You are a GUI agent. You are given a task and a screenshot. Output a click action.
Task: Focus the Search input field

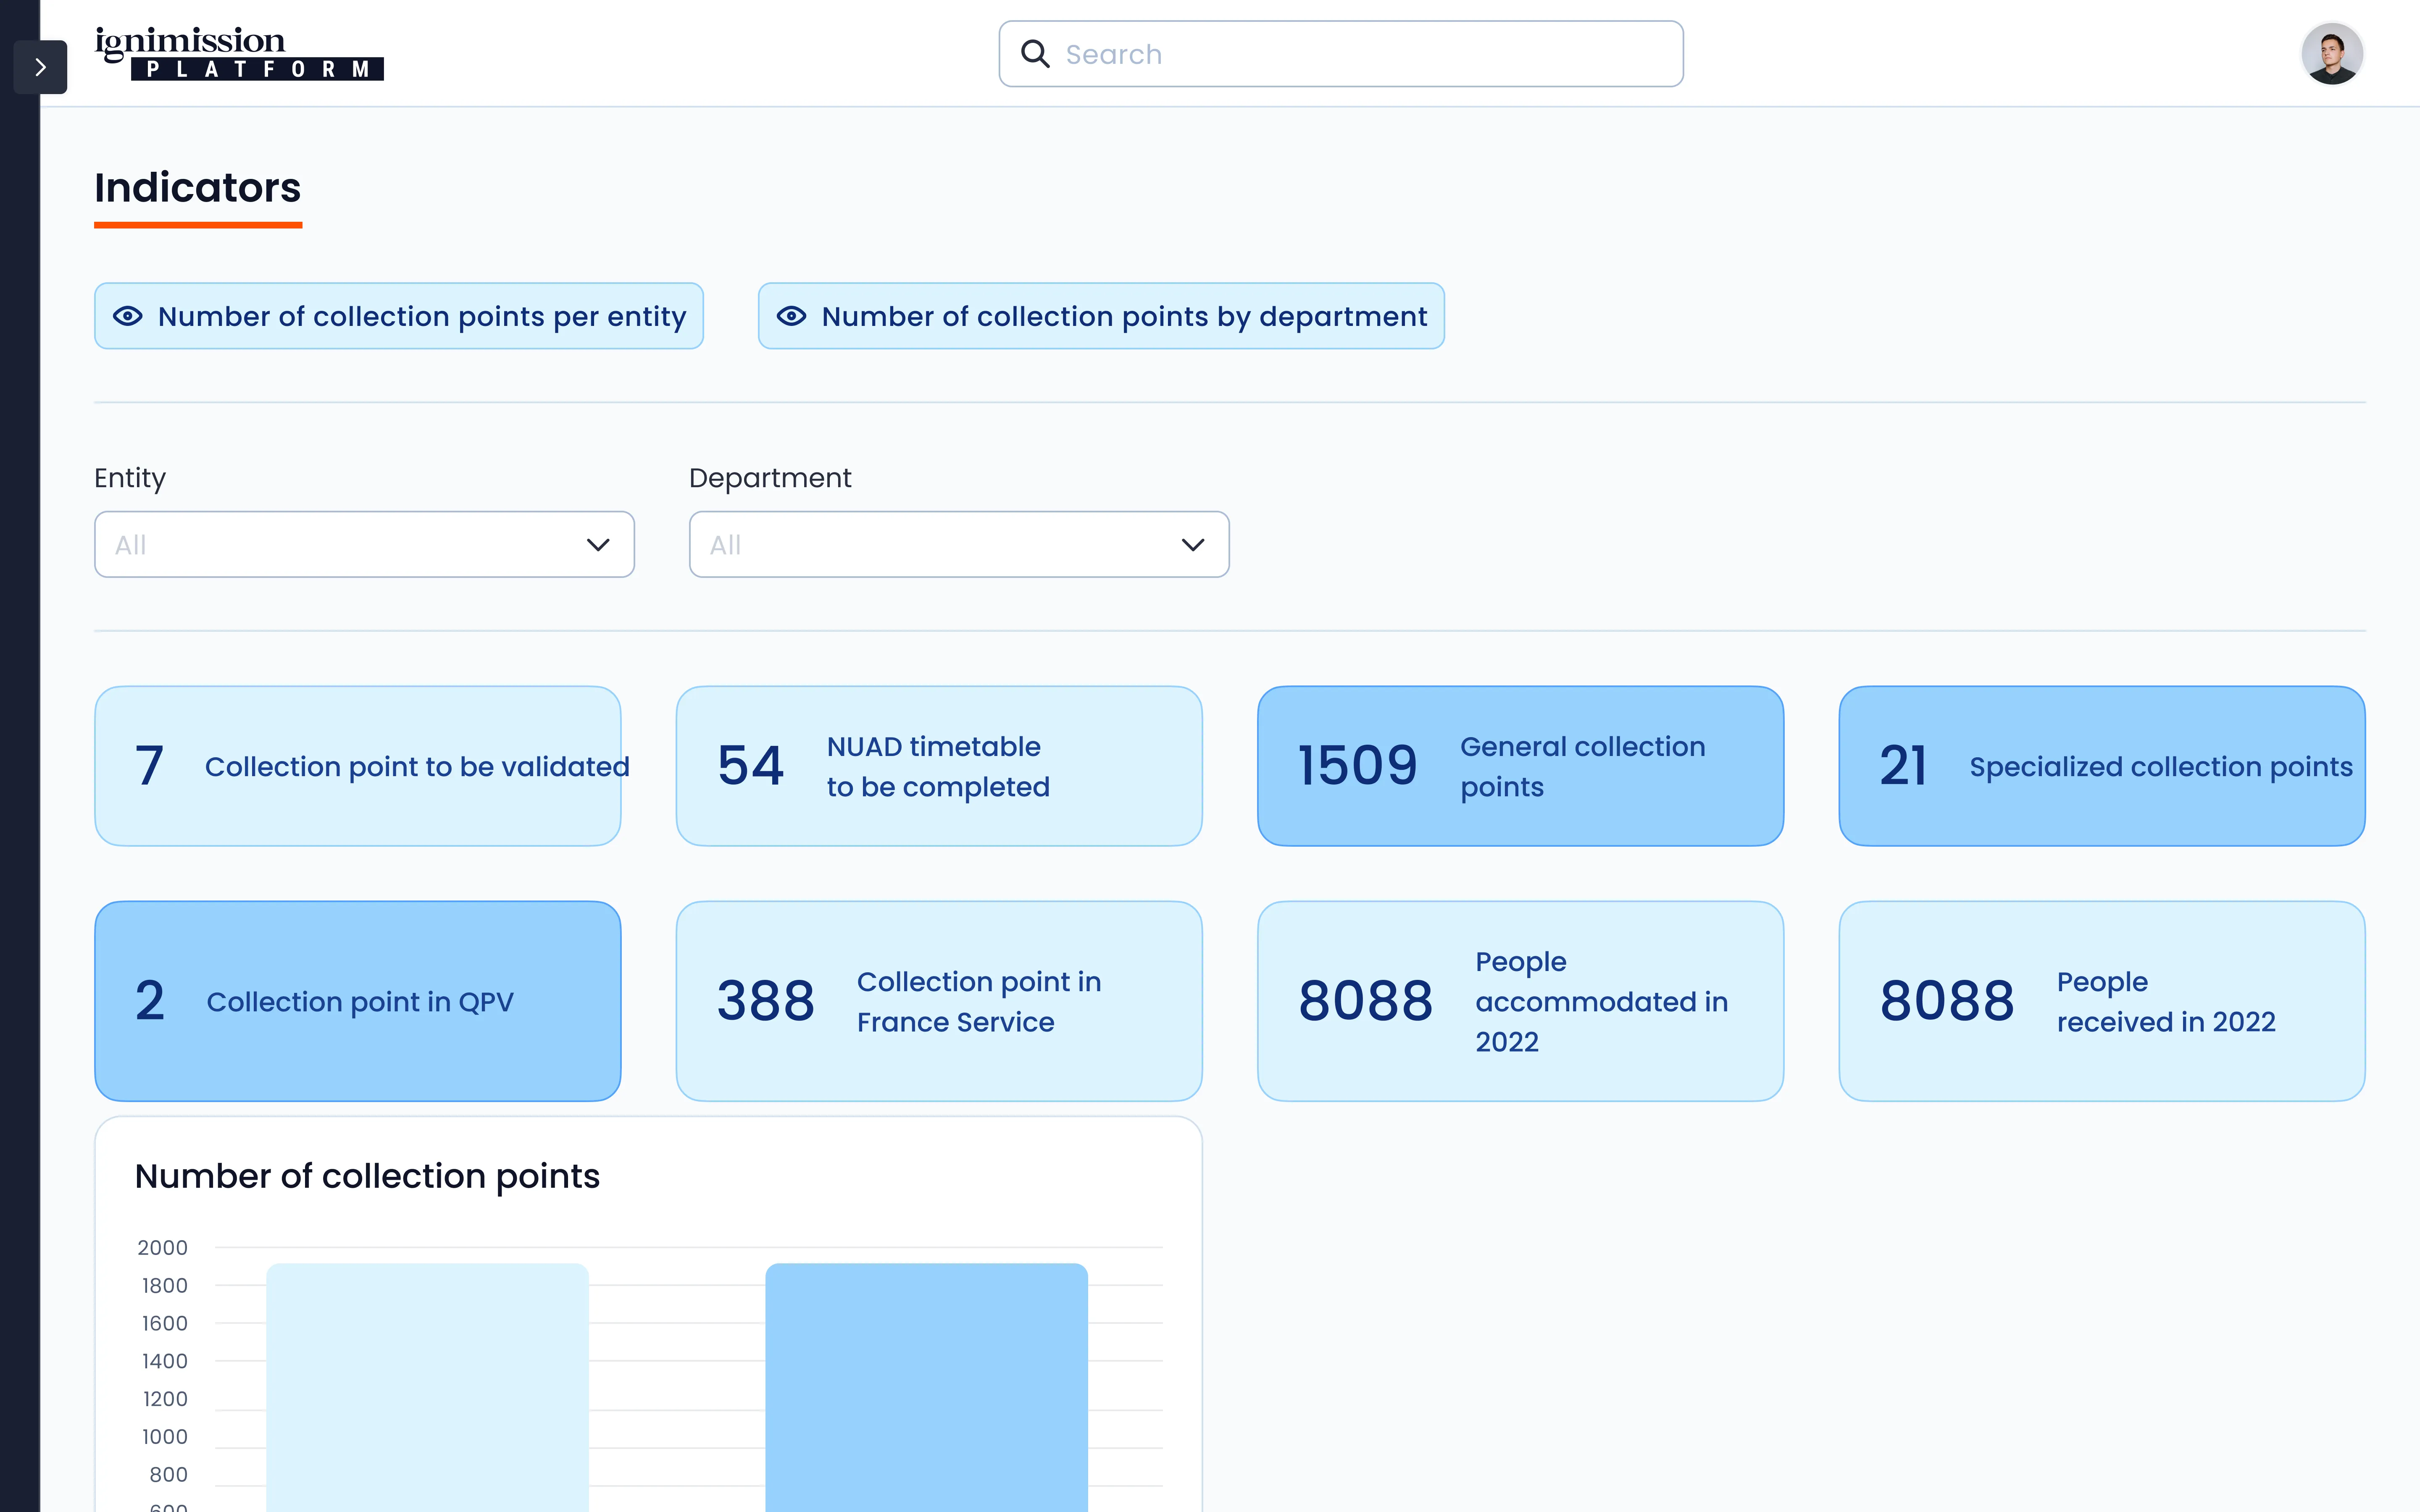[x=1341, y=54]
